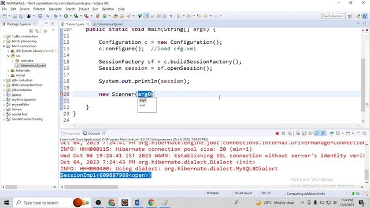Click Remove Launch icon in Console toolbar
The width and height of the screenshot is (370, 208).
click(283, 133)
